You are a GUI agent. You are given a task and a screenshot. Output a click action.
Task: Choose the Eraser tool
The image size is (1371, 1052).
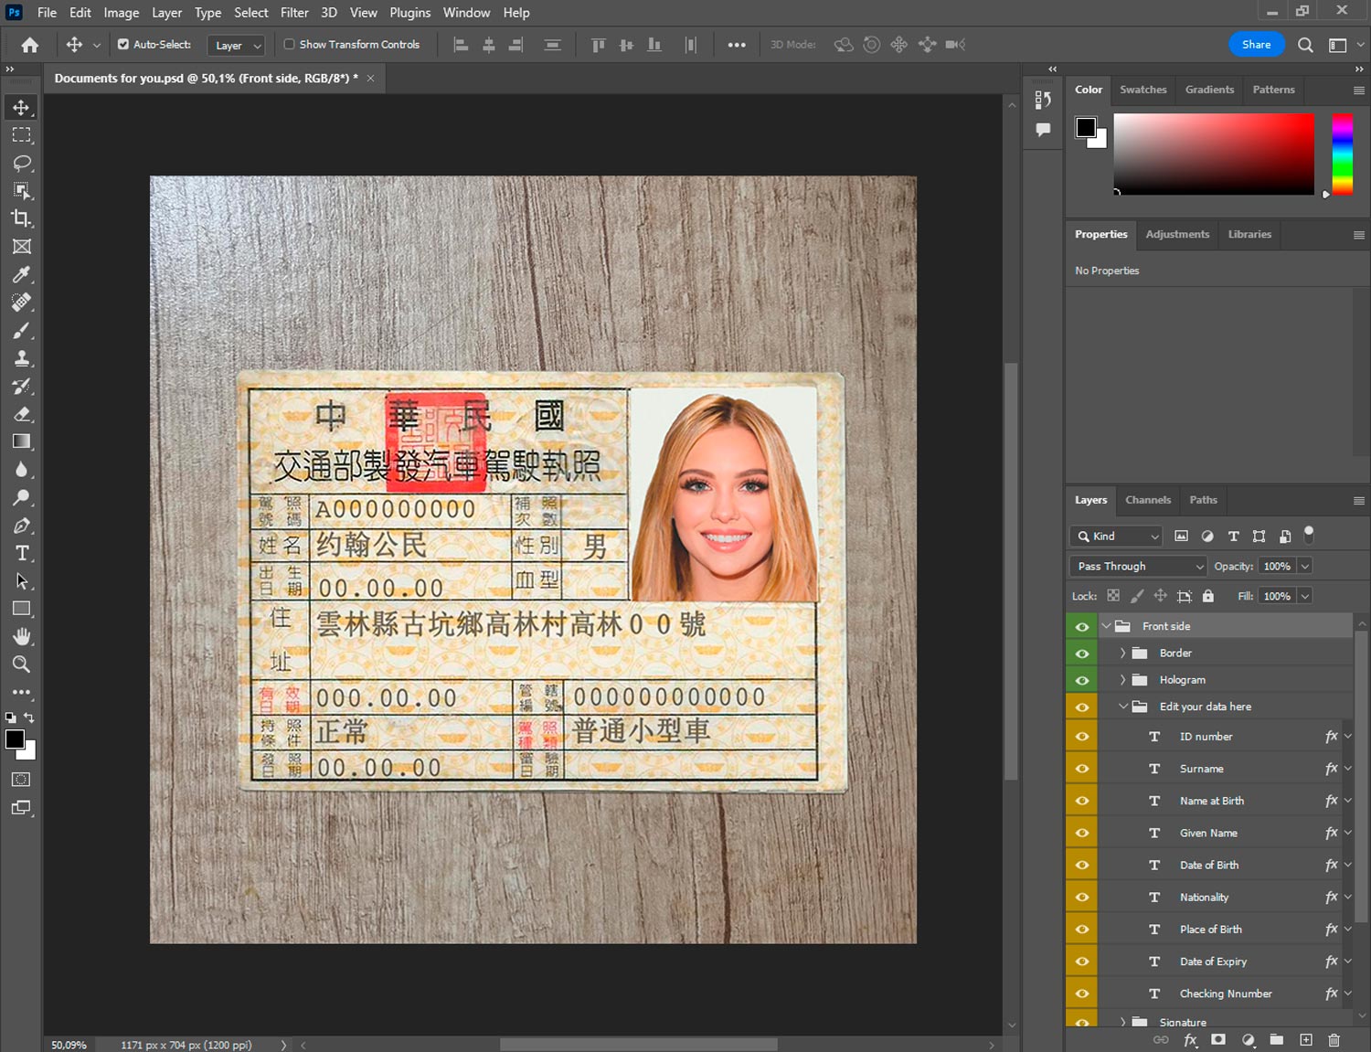21,414
